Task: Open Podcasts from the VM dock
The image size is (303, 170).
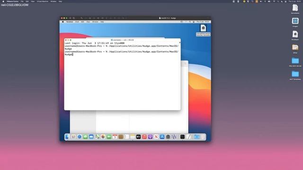Action: [150, 137]
